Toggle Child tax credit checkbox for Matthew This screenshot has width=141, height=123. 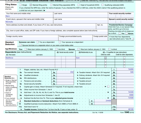[x=105, y=58]
